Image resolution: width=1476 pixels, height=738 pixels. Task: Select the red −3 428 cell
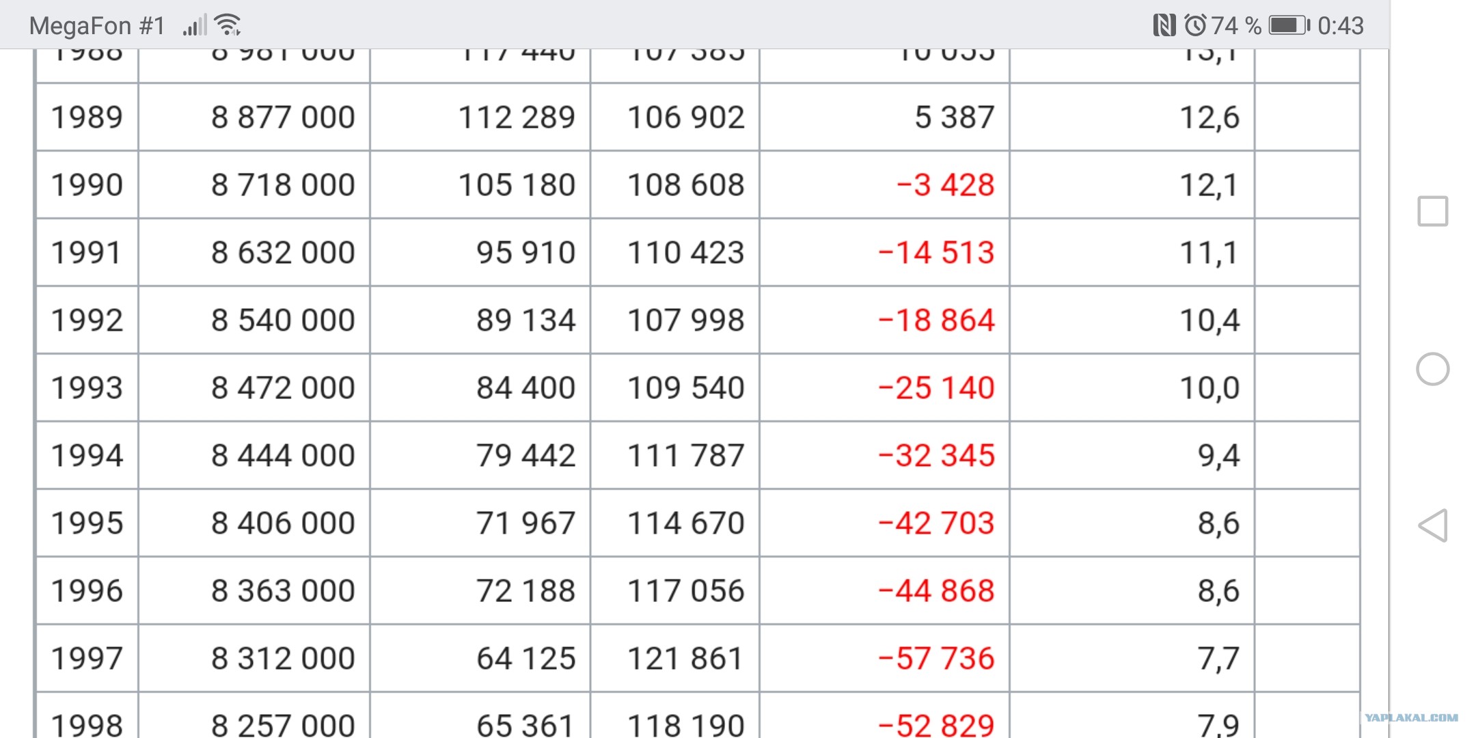[x=884, y=184]
